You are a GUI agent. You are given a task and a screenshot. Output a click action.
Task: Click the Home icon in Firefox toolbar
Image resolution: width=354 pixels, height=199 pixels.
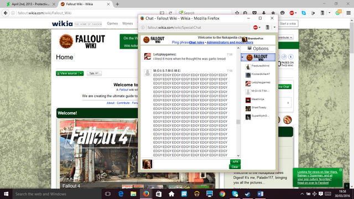coord(273,13)
